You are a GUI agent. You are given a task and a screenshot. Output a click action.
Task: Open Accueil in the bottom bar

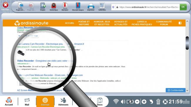[x=9, y=101]
